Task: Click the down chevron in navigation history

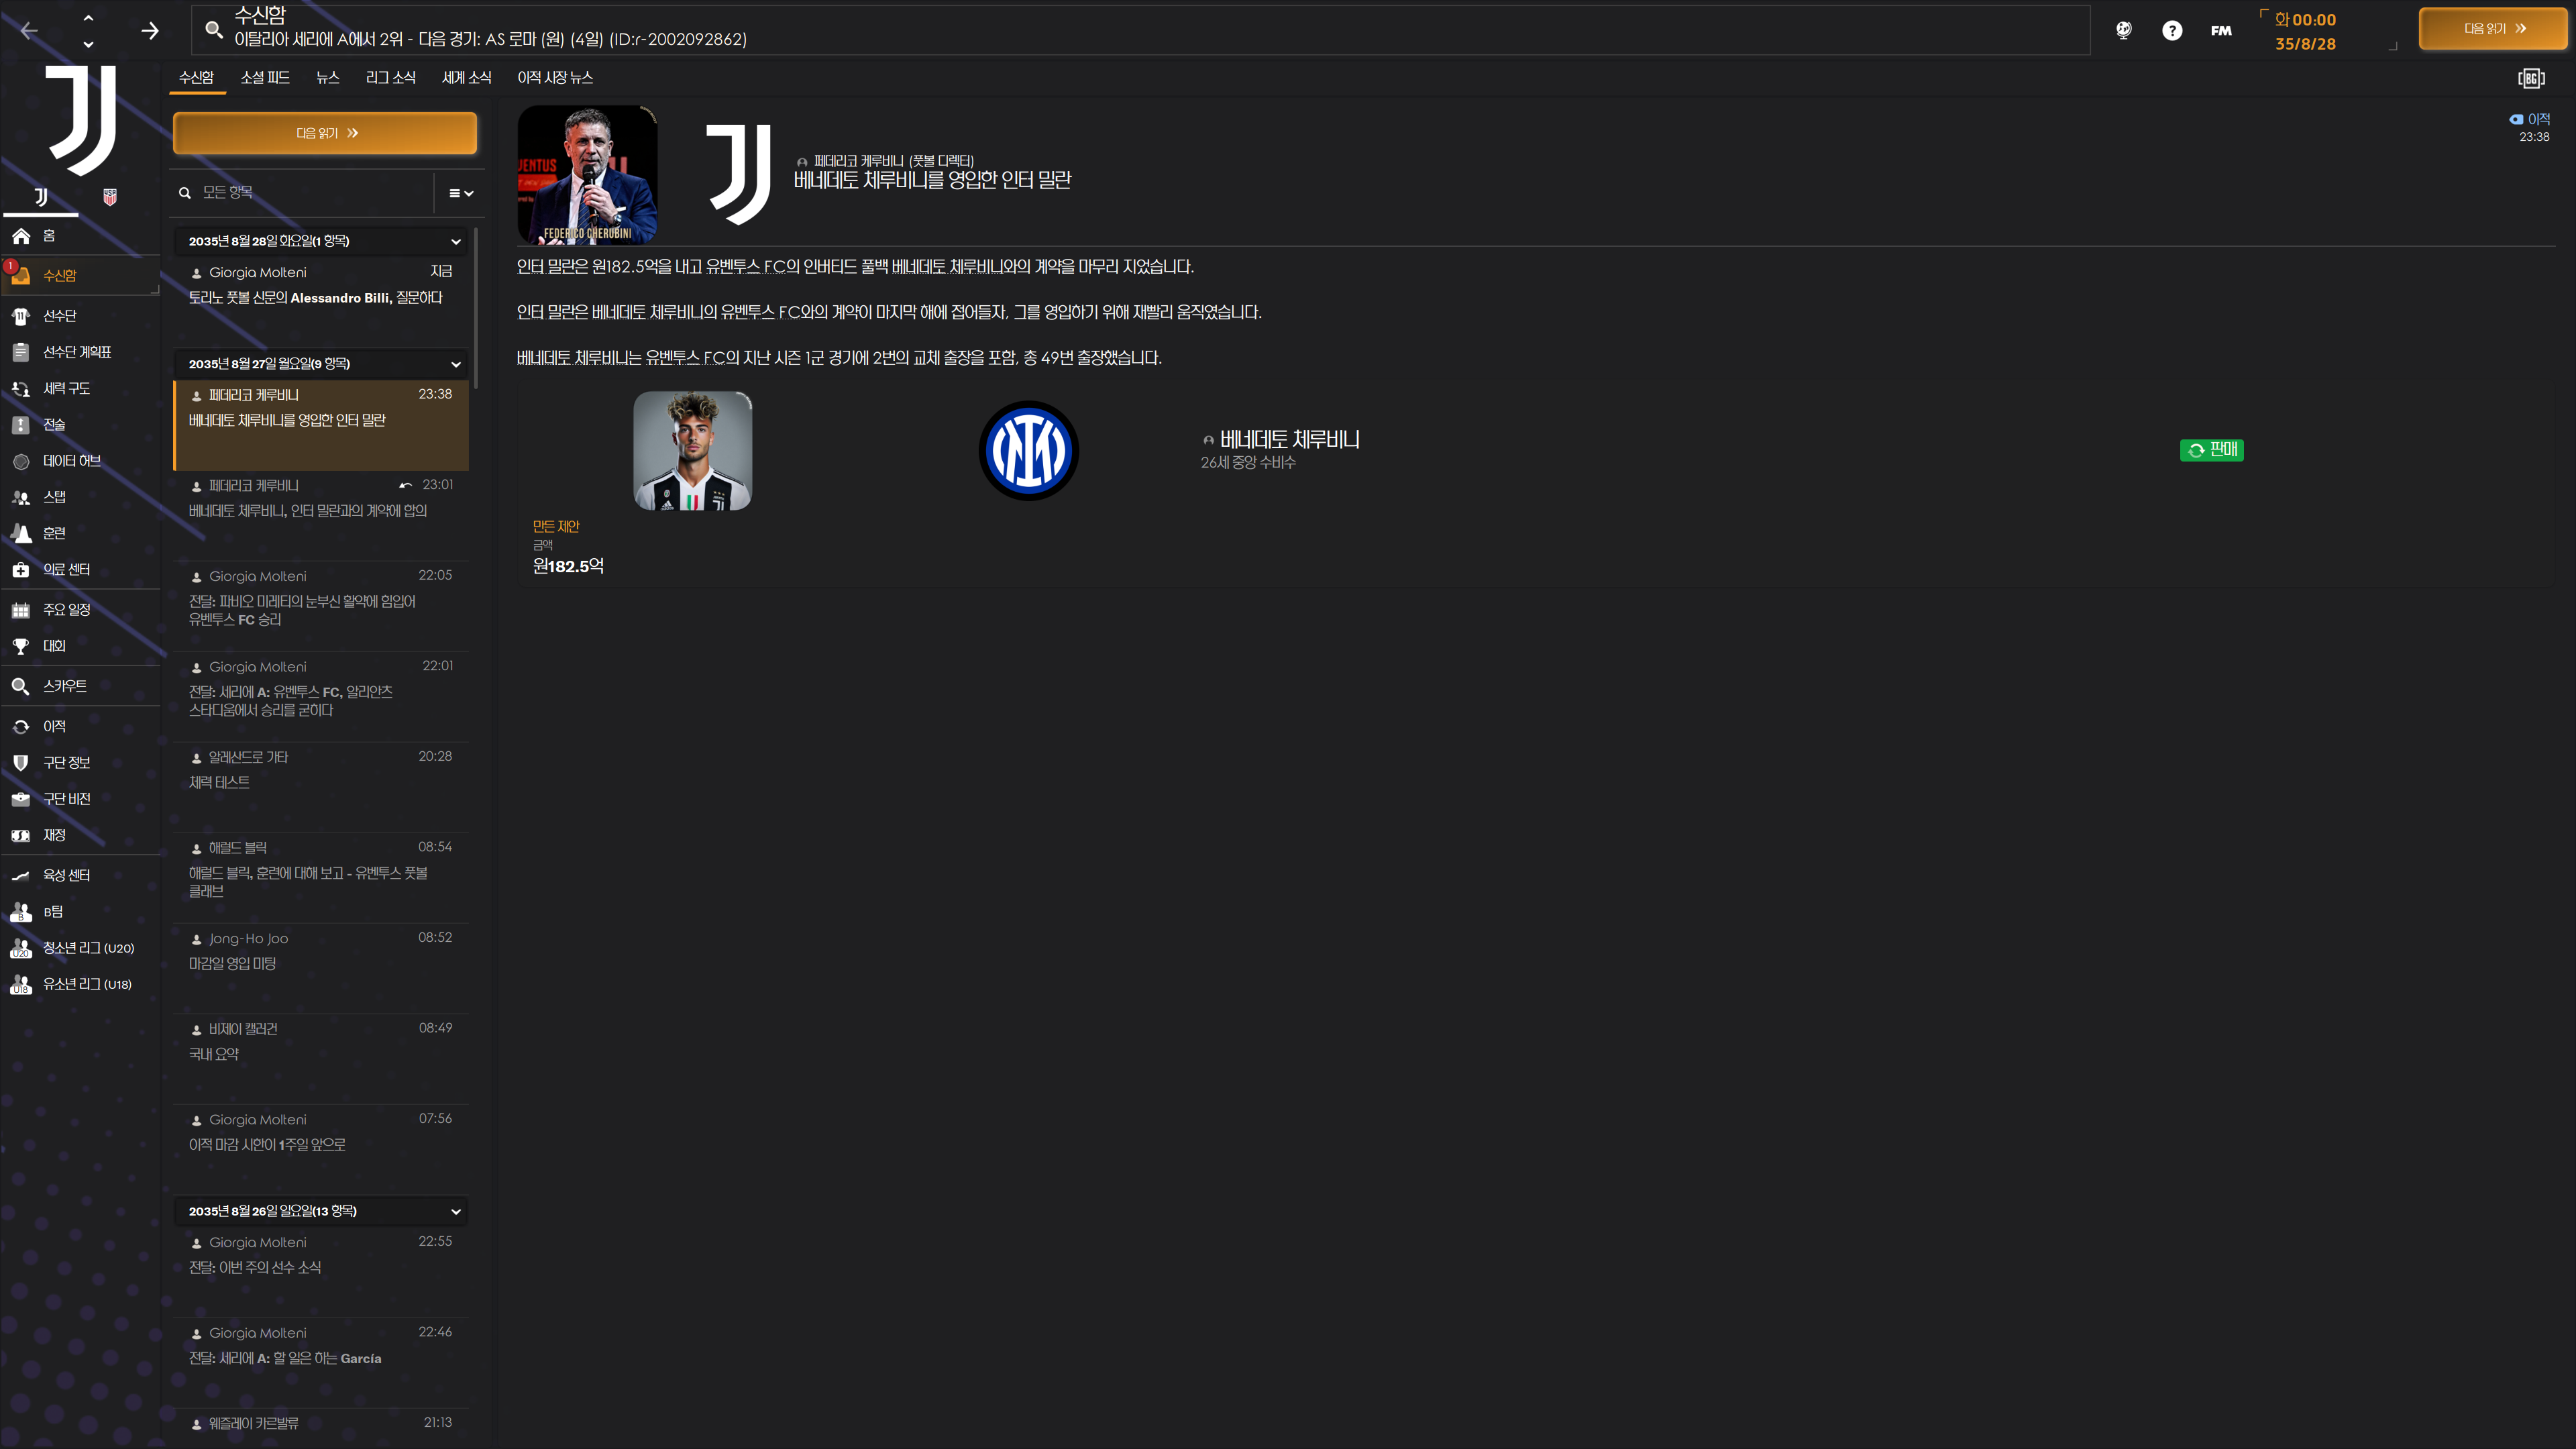Action: tap(88, 44)
